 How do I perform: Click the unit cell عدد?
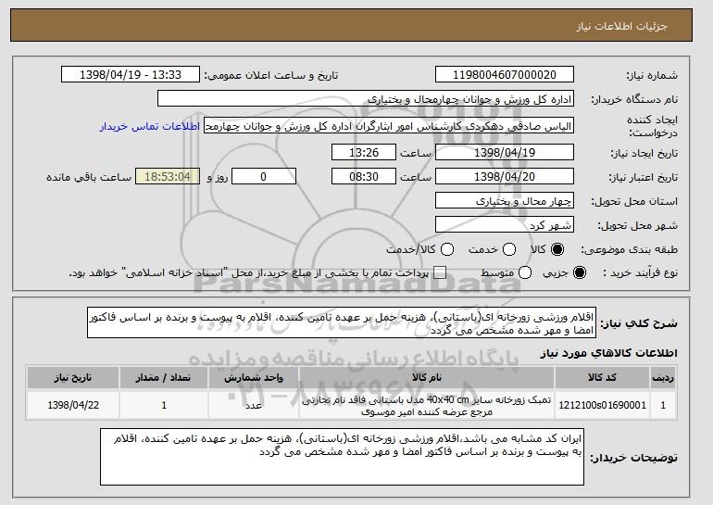(x=254, y=405)
